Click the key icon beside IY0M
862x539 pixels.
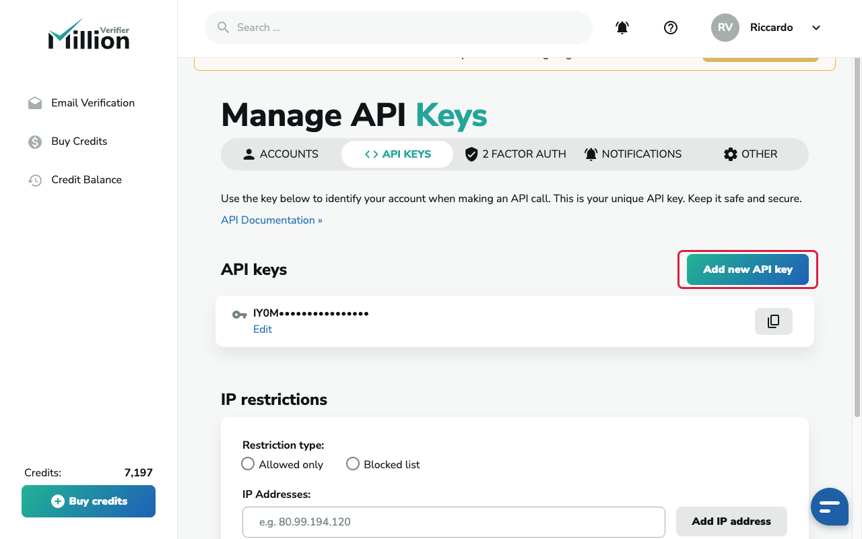click(x=239, y=315)
